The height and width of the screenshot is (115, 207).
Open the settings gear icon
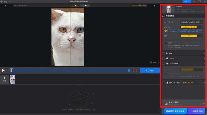coord(2,2)
